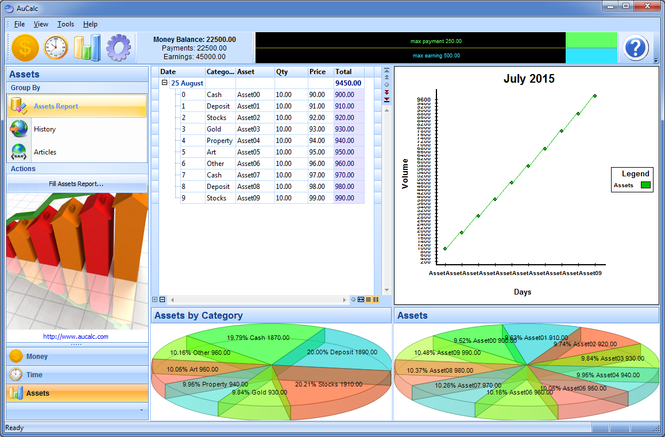
Task: Open the Help menu
Action: (x=90, y=24)
